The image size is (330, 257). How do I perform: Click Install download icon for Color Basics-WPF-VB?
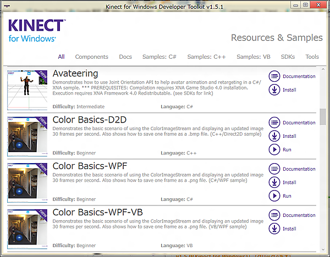coord(274,228)
